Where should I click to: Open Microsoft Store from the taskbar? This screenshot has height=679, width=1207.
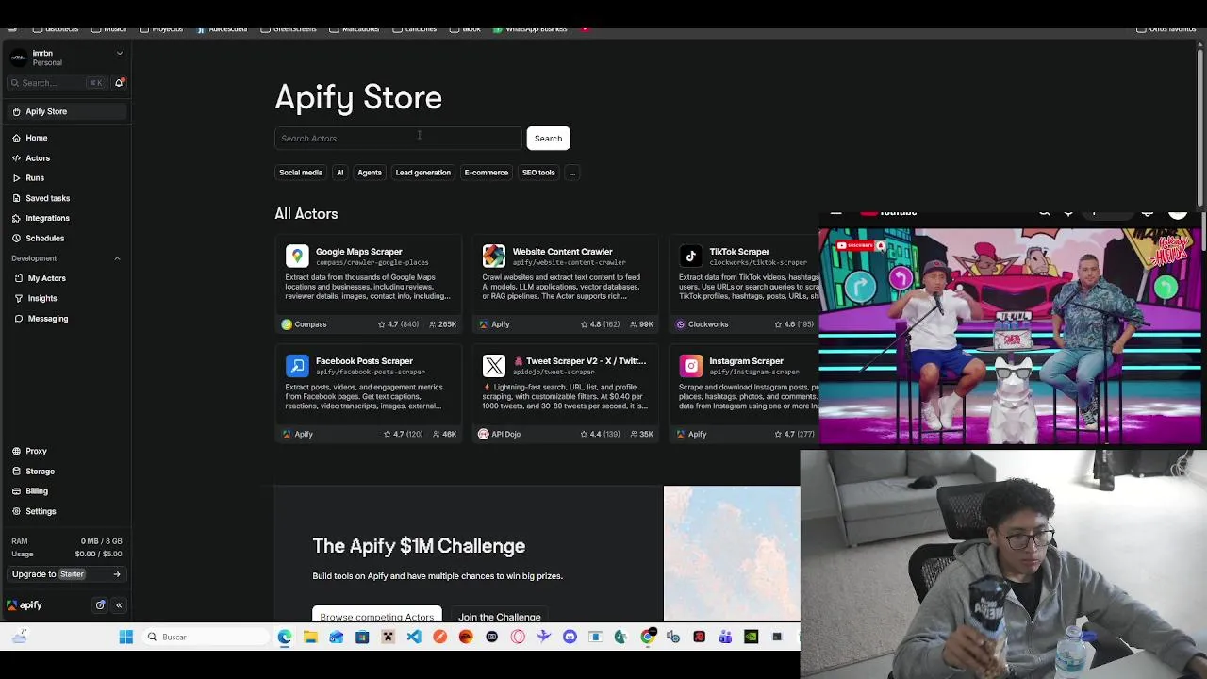click(362, 638)
